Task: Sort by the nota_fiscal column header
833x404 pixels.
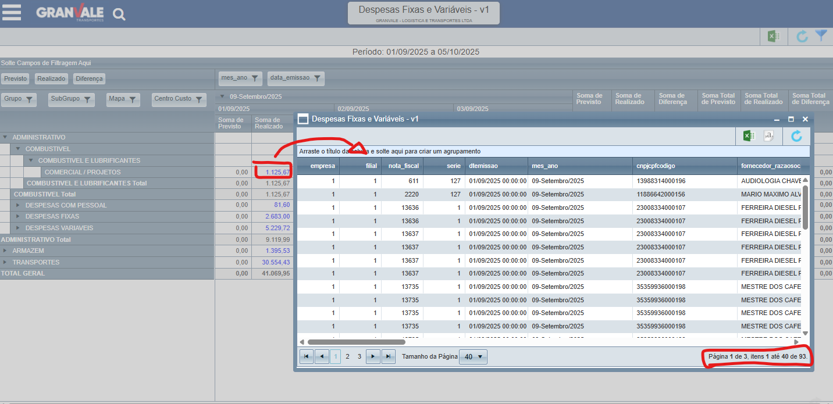Action: point(402,166)
